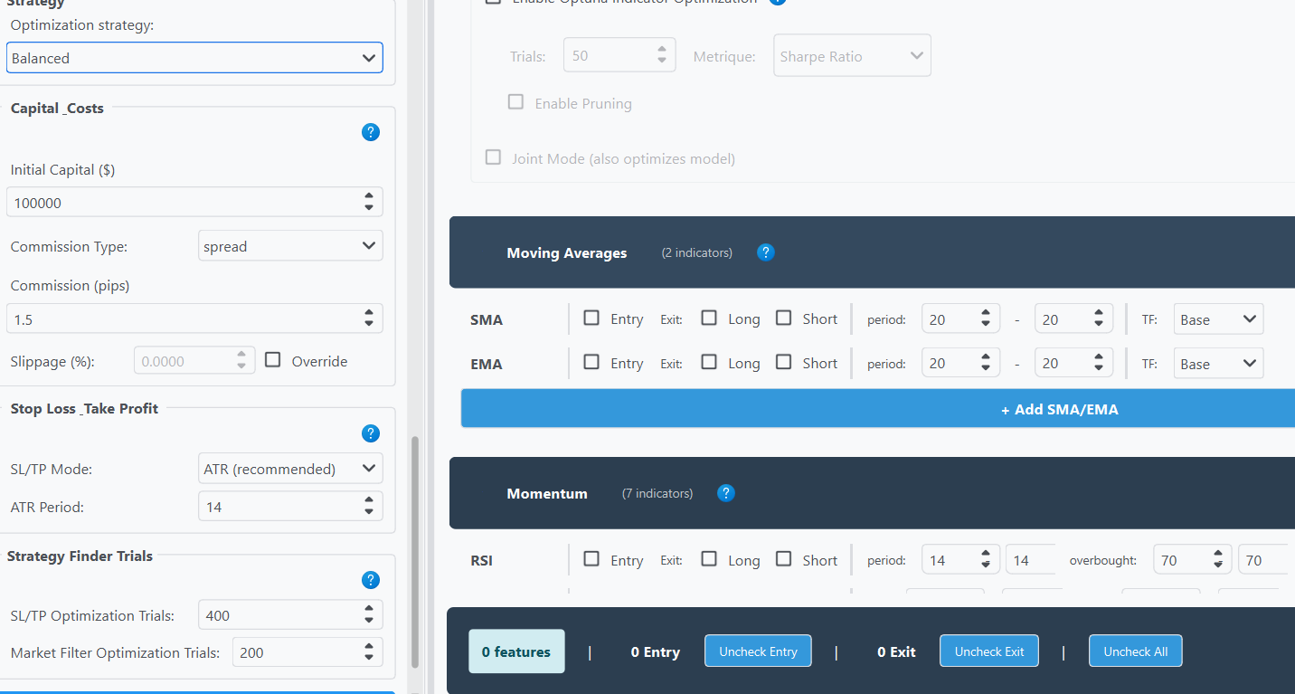Expand the Commission Type spread dropdown

pos(290,246)
